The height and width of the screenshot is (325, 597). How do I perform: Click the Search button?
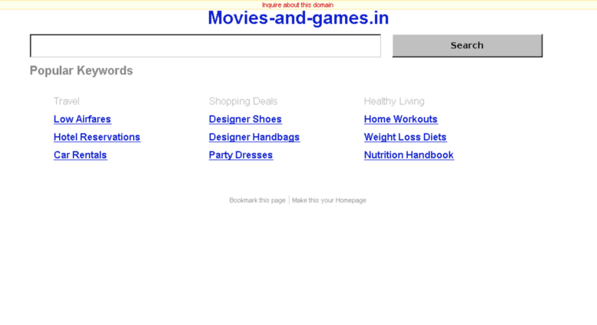(x=467, y=45)
